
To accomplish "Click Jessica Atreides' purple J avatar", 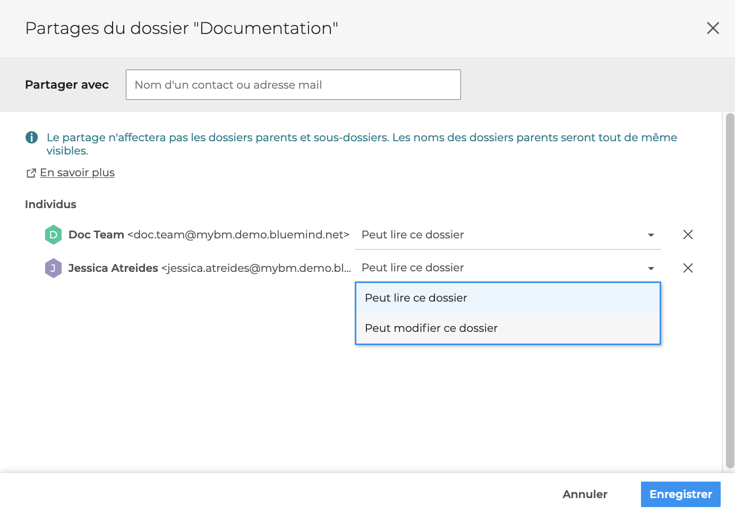I will click(x=53, y=268).
